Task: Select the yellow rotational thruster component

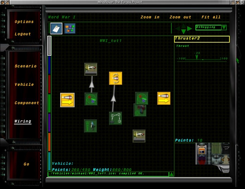Action: (x=115, y=78)
